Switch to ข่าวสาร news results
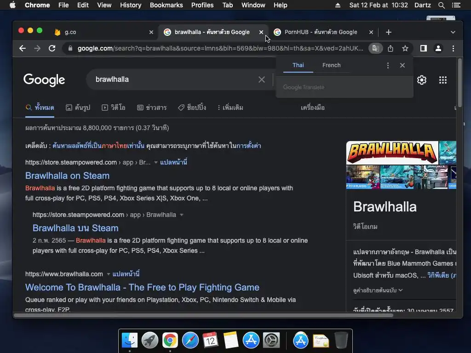This screenshot has width=471, height=353. coord(152,108)
